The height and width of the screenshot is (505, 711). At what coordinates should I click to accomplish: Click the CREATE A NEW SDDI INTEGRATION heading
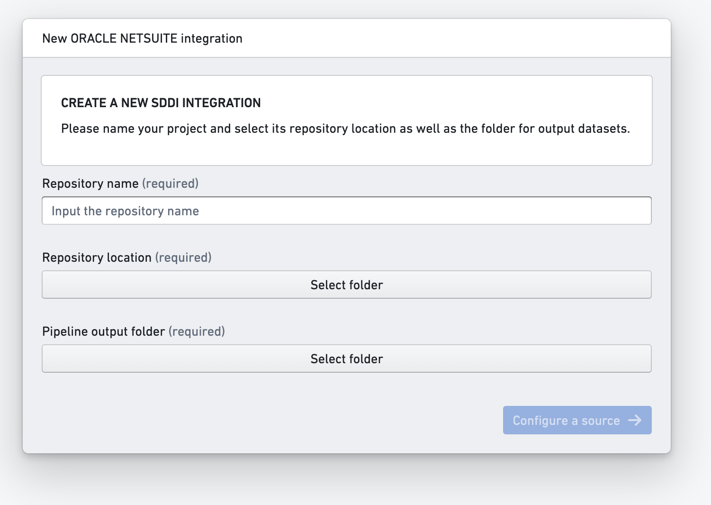click(x=161, y=103)
